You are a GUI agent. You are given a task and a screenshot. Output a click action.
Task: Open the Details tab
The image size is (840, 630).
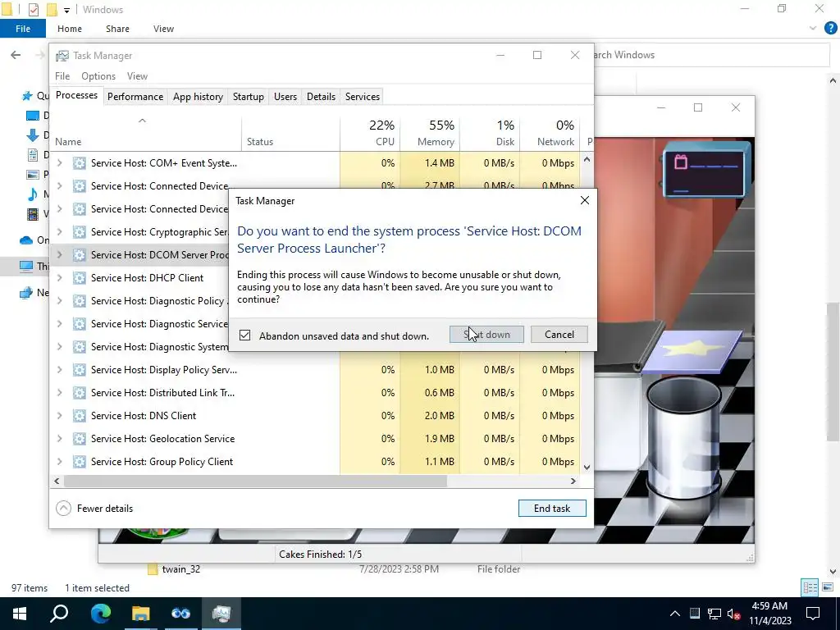[x=321, y=97]
